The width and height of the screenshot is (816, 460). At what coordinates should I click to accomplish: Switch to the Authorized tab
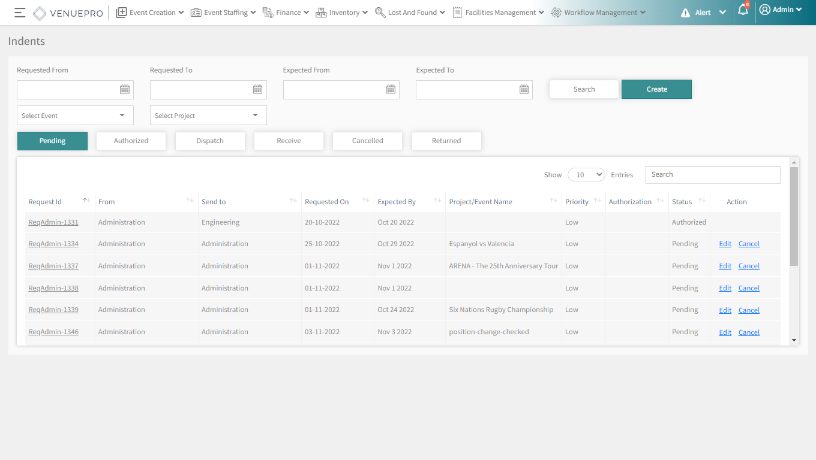[131, 141]
